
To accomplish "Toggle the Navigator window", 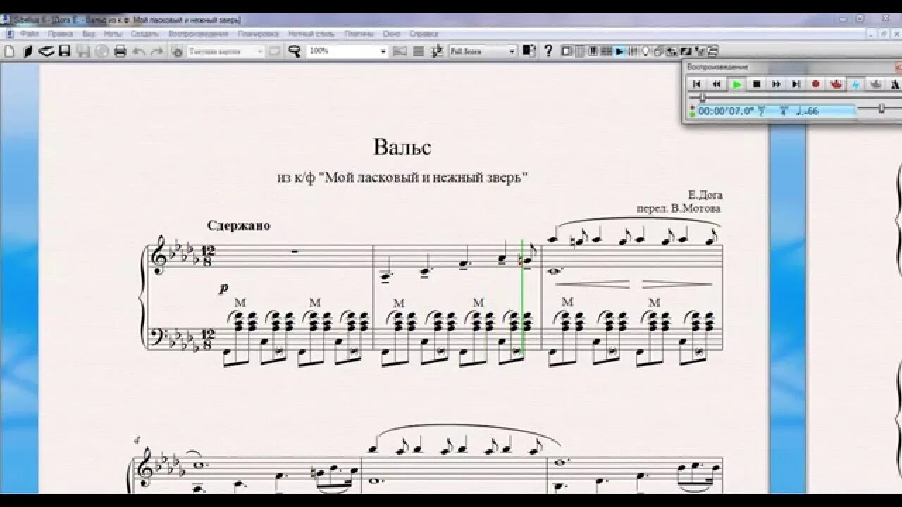I will (x=566, y=51).
